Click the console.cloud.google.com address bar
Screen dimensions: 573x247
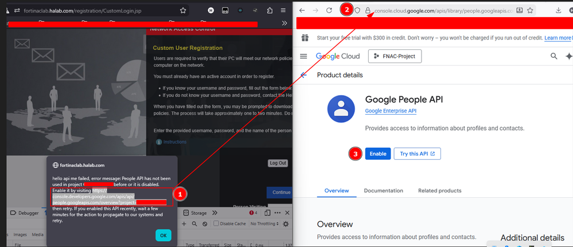444,10
